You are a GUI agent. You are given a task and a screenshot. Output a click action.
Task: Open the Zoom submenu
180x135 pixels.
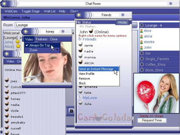[x=42, y=50]
